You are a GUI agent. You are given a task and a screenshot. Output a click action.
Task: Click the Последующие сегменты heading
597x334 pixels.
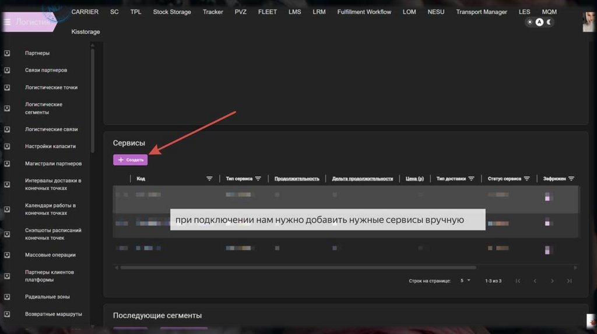(157, 315)
